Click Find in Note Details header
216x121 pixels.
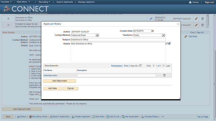192,33
